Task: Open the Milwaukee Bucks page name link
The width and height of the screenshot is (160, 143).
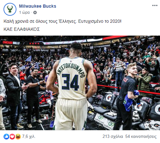Action: pyautogui.click(x=38, y=6)
